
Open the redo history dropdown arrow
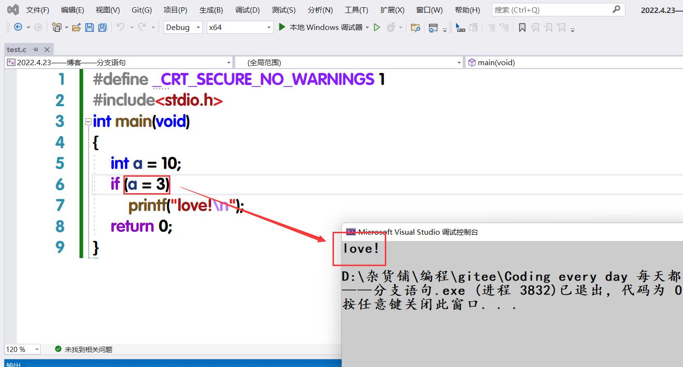click(153, 28)
